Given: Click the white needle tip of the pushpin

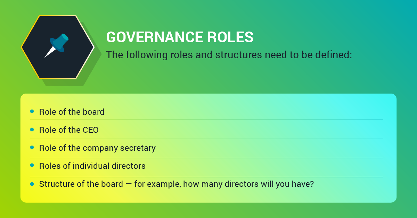Looking at the screenshot, I should [49, 53].
